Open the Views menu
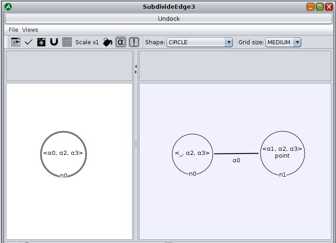336x243 pixels. tap(30, 30)
